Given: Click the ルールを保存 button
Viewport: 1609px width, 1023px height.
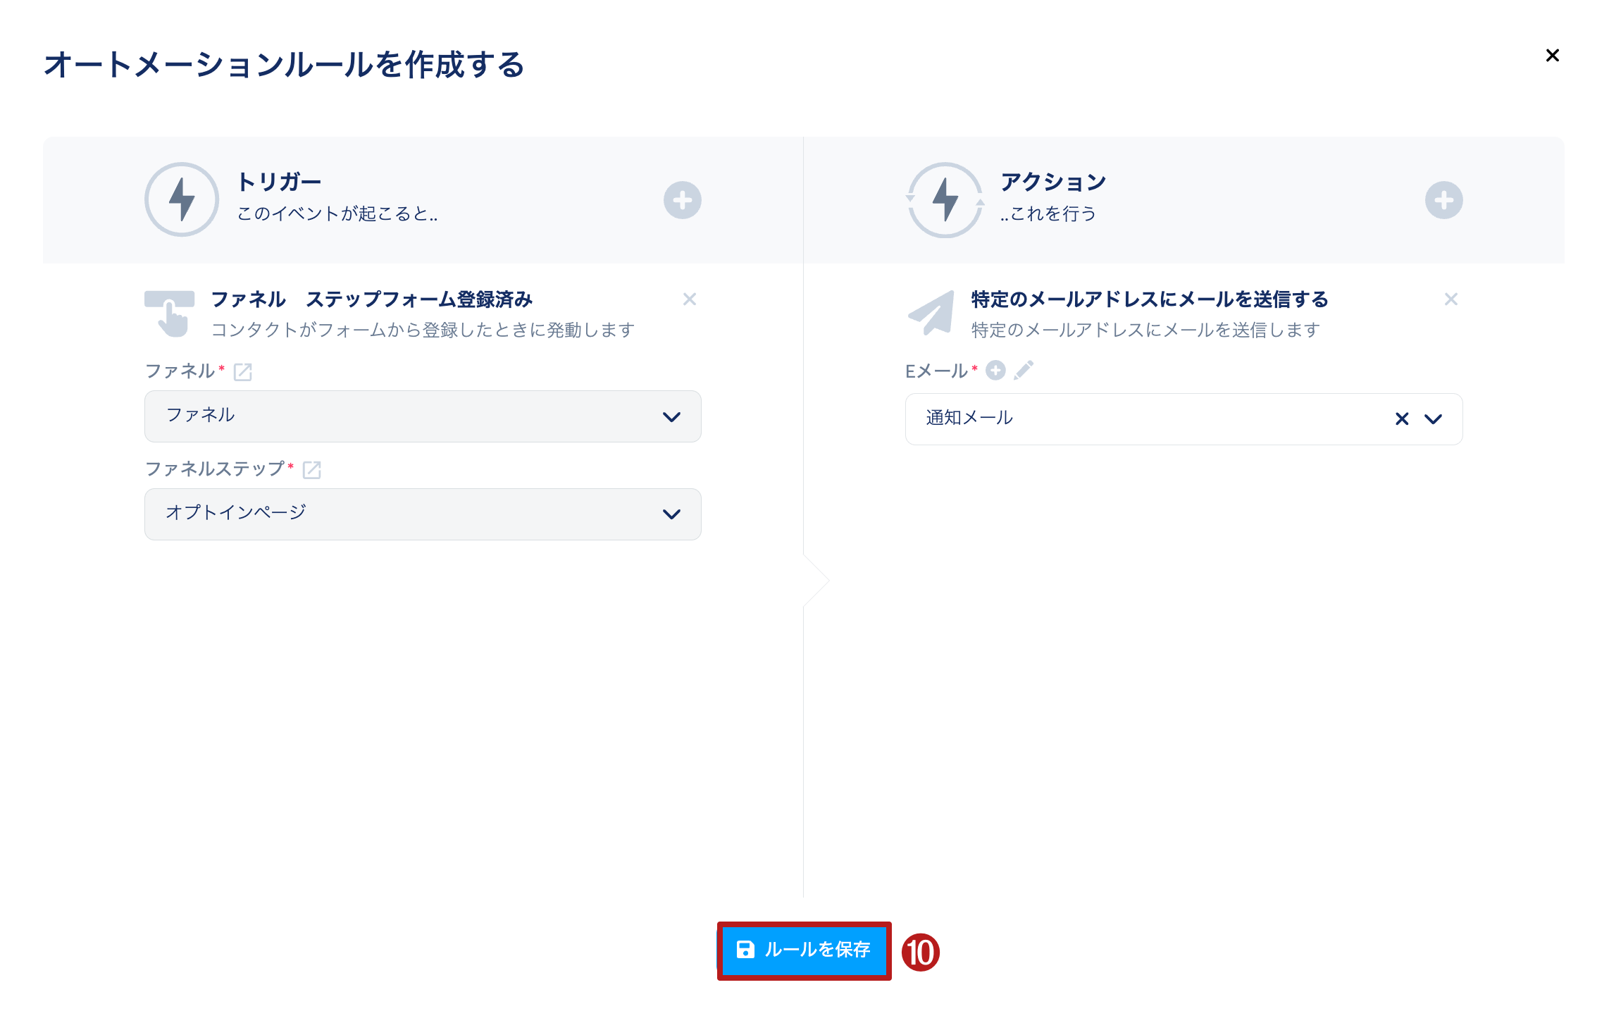Looking at the screenshot, I should point(804,950).
